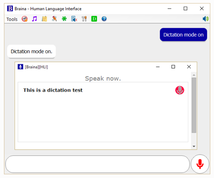Toggle the green D dictation icon
214x178 pixels.
[94, 19]
